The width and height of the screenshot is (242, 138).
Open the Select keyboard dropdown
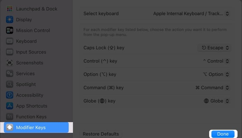point(191,14)
